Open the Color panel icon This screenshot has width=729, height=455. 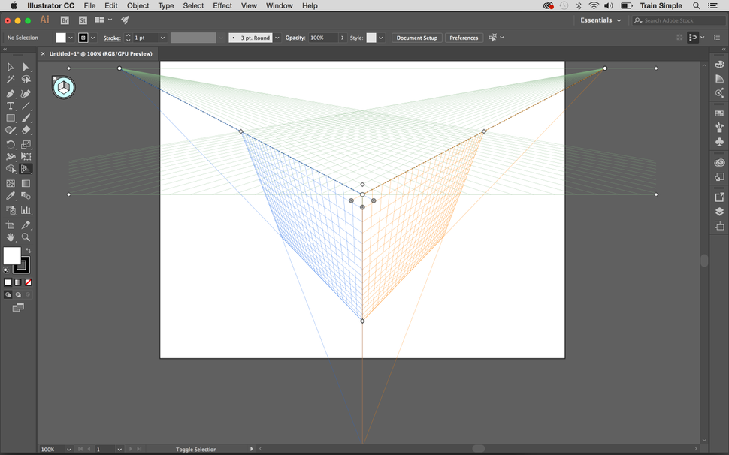point(719,65)
